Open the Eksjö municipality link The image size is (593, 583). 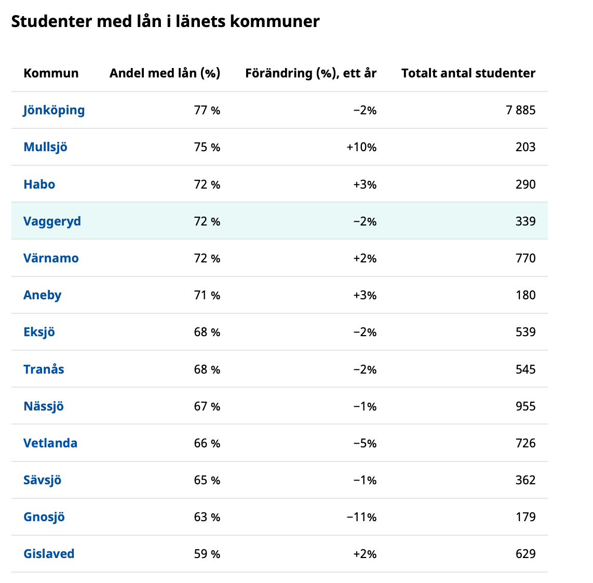39,332
